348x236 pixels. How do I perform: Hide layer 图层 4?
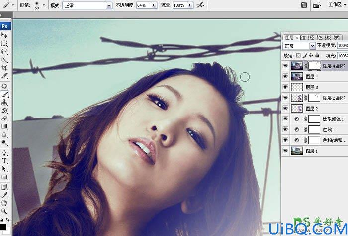click(x=285, y=76)
